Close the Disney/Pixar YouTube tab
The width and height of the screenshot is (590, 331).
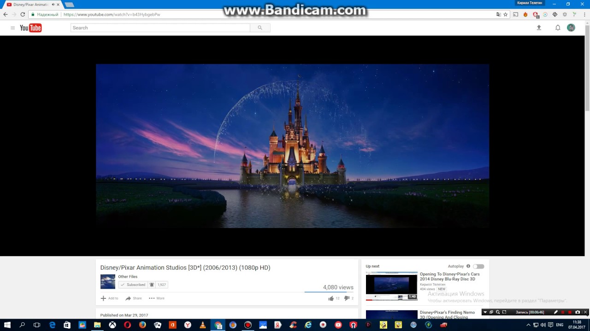click(x=58, y=5)
